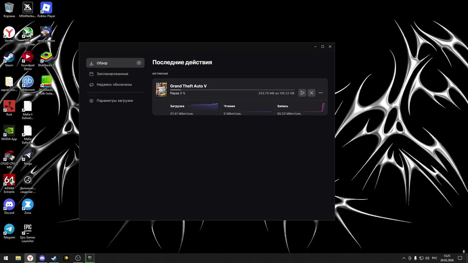Switch to Steam on the taskbar
468x263 pixels.
pos(54,258)
